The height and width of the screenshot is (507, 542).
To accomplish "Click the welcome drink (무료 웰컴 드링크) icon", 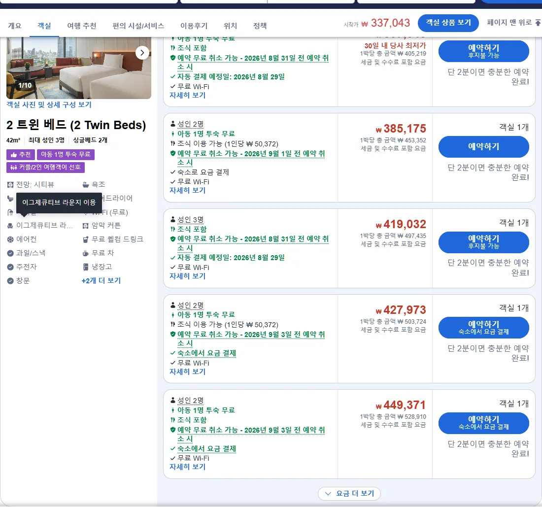I will tap(86, 239).
